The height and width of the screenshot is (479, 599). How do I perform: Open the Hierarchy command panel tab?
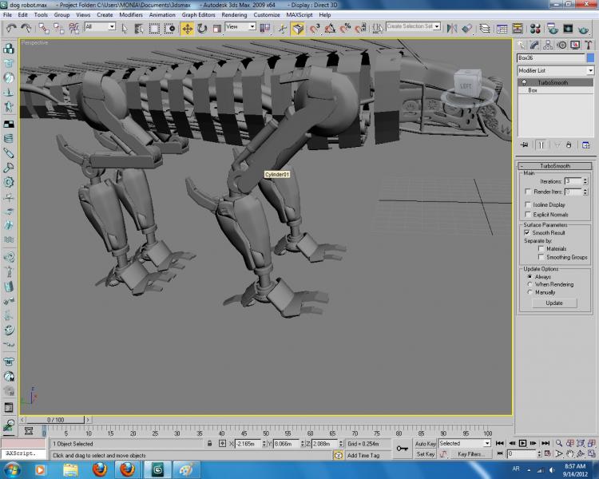point(549,45)
